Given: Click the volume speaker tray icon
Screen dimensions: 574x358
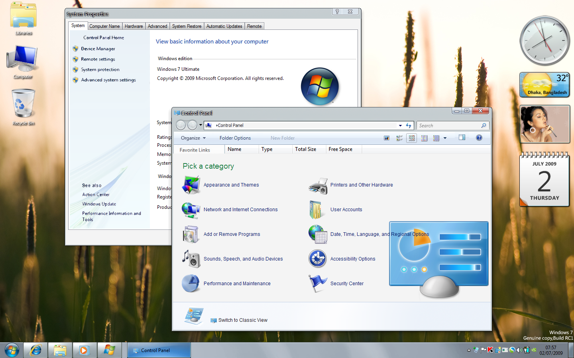Looking at the screenshot, I should (x=519, y=350).
